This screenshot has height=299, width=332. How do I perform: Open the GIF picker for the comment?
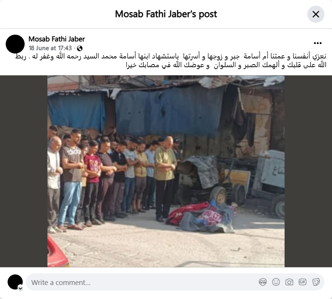[302, 282]
